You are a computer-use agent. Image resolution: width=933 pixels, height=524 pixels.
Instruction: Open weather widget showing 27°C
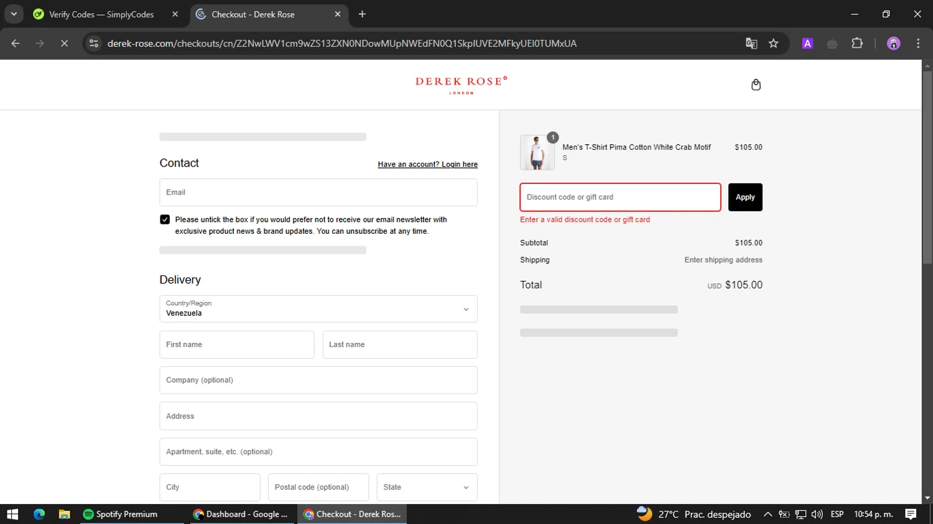tap(694, 514)
